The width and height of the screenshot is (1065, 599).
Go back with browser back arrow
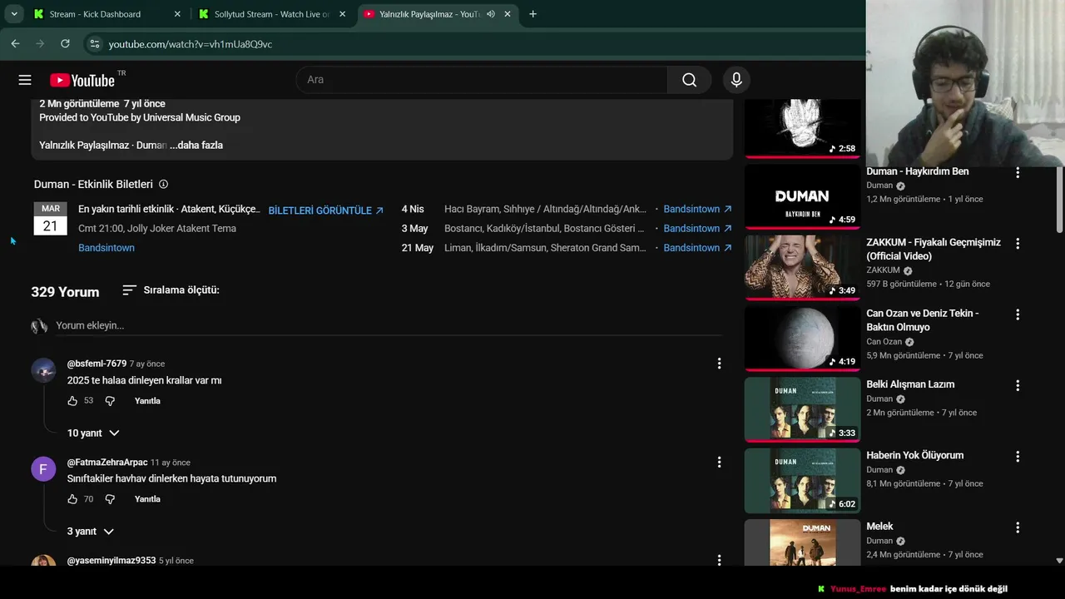click(x=15, y=44)
